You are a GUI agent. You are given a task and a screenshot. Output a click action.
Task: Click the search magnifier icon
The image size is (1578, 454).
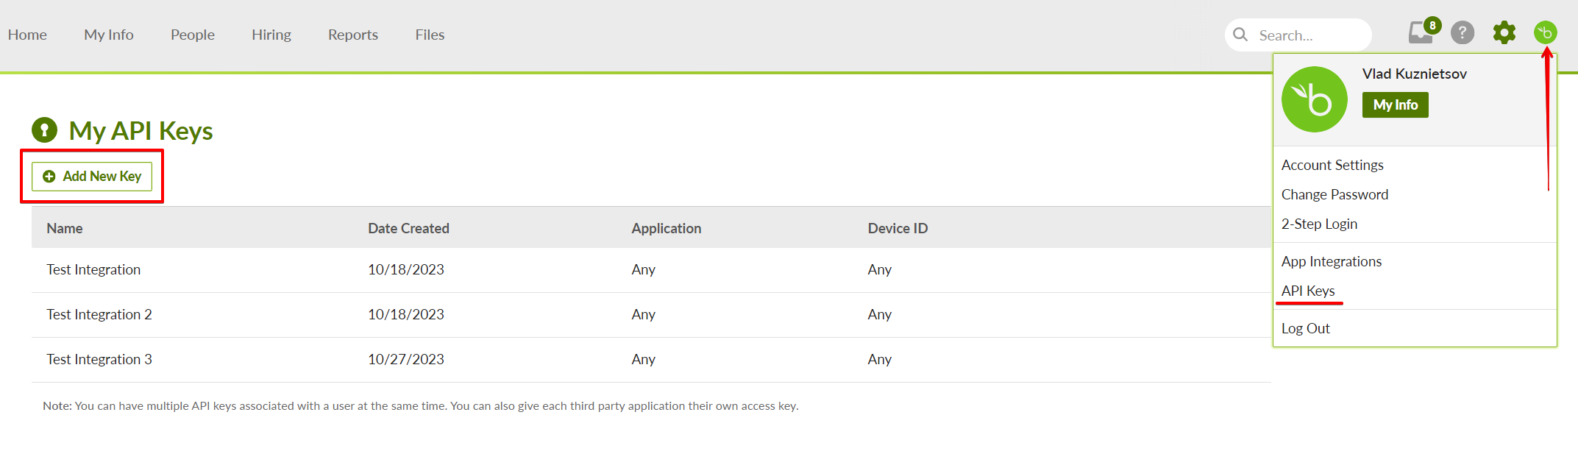point(1240,35)
